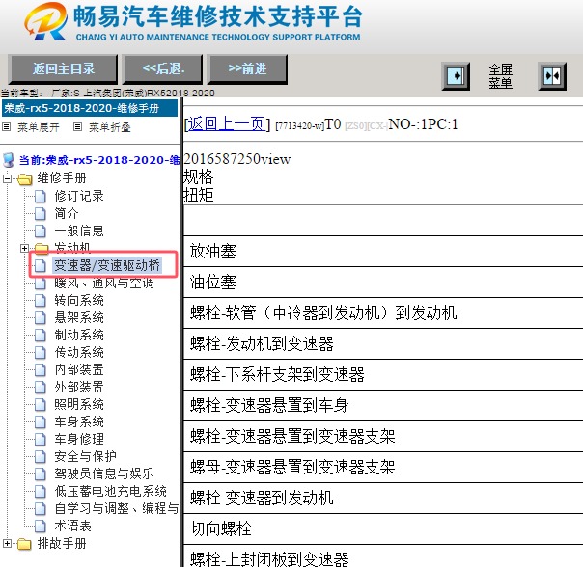Click the 返回主目录 button
This screenshot has height=567, width=583.
63,69
